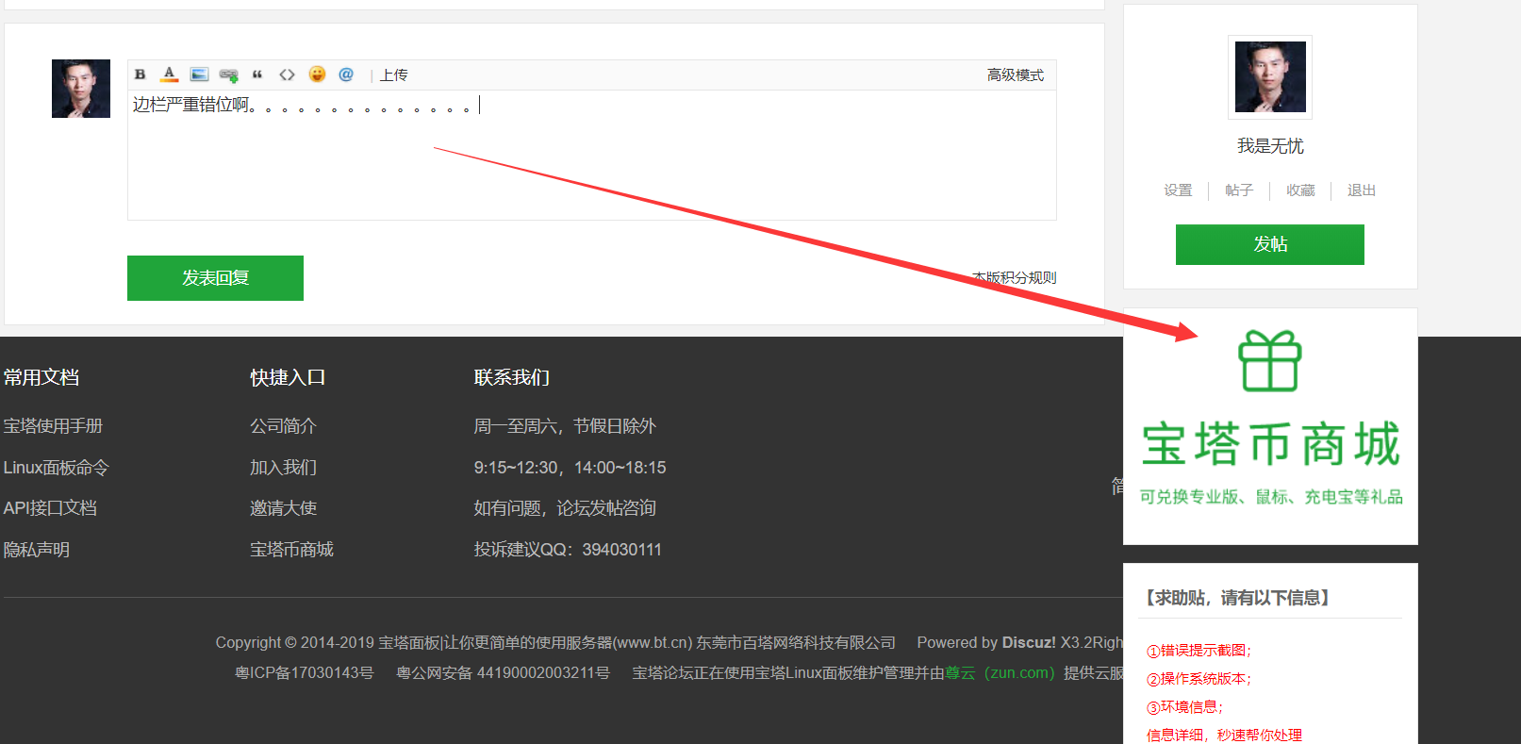Add a hyperlink in the editor
Screen dimensions: 1521x744
tap(228, 74)
